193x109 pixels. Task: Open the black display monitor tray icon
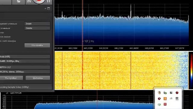[x=177, y=98]
